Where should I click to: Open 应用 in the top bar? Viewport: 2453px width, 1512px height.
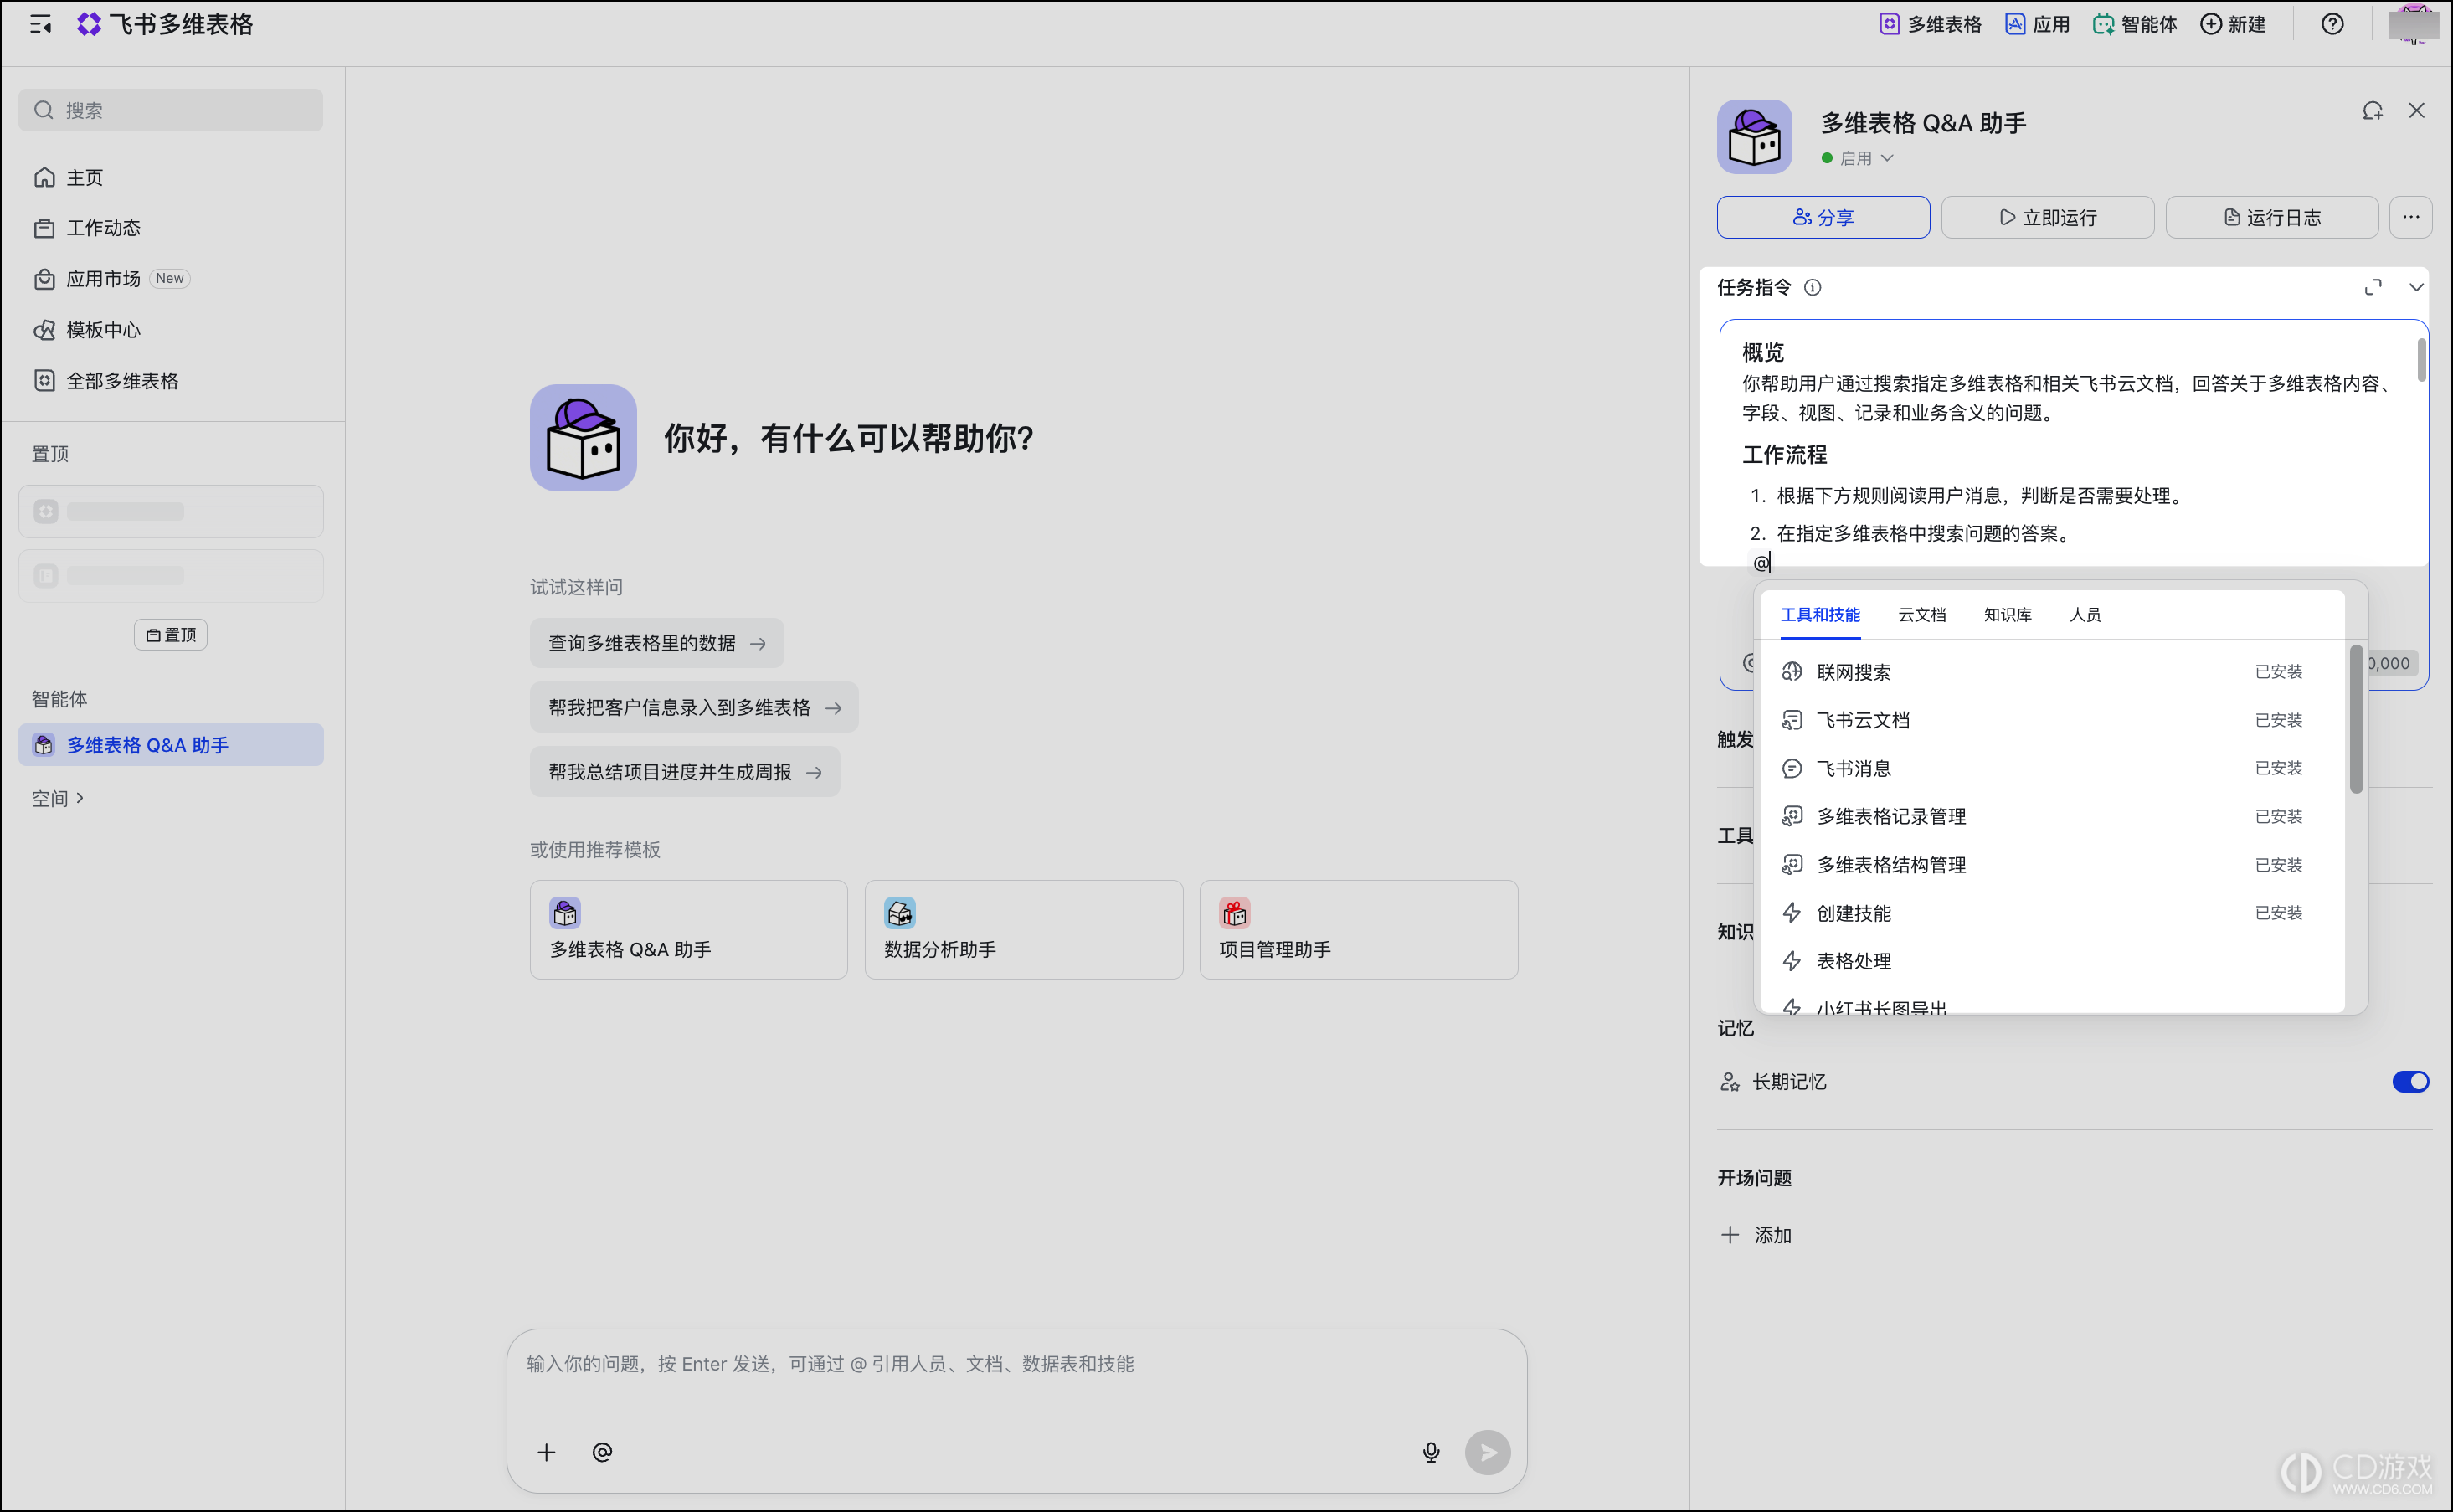[2037, 24]
